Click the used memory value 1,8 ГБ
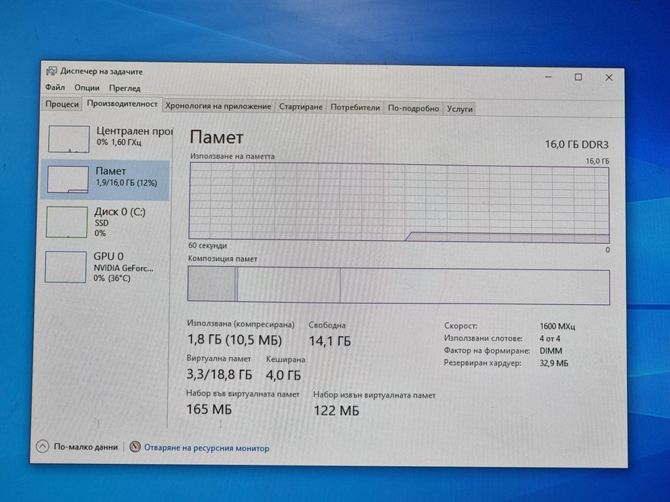Image resolution: width=670 pixels, height=502 pixels. coord(235,340)
